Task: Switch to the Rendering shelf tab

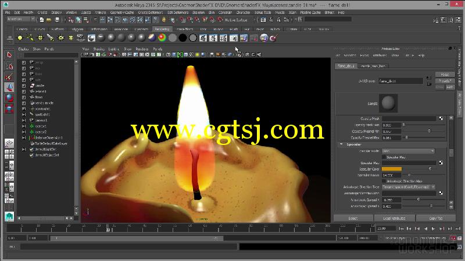Action: 162,30
